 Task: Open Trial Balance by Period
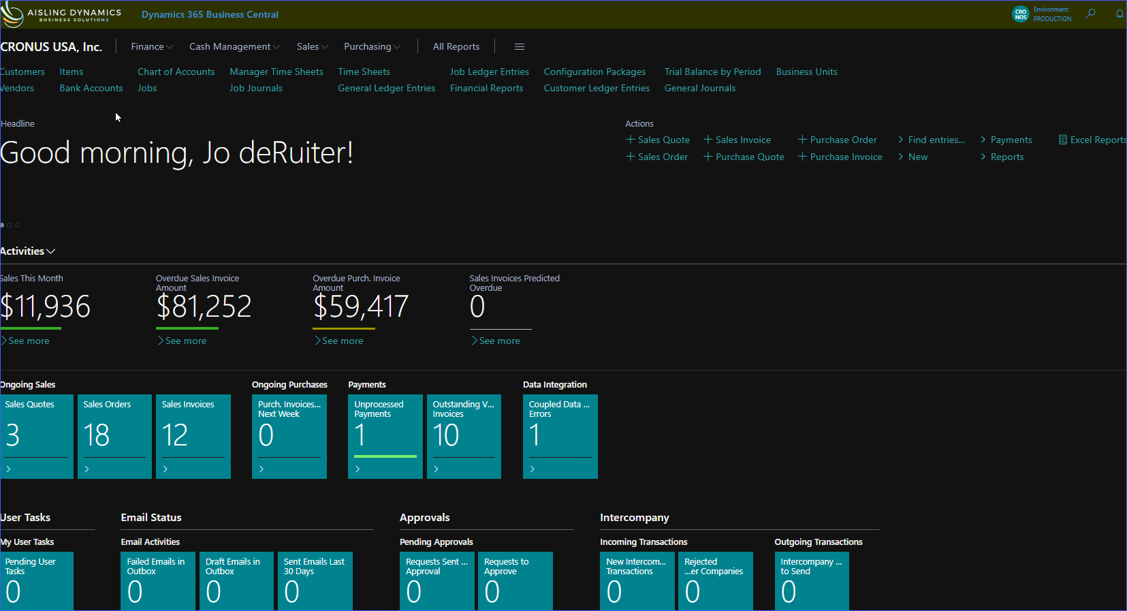(713, 72)
